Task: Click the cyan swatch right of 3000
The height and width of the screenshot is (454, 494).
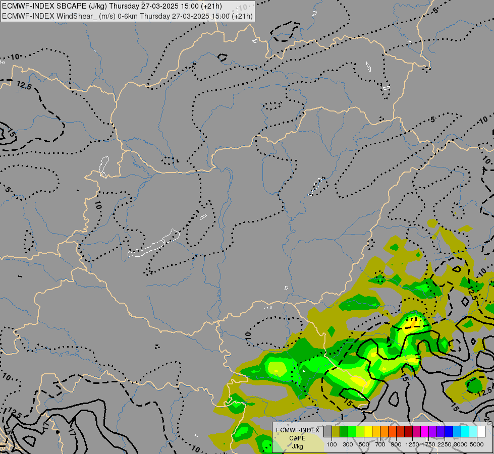Action: click(465, 431)
